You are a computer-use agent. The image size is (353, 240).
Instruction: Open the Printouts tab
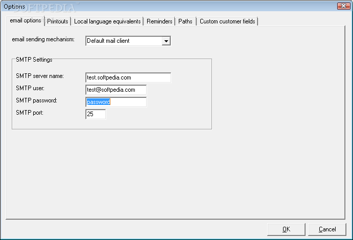tap(58, 21)
